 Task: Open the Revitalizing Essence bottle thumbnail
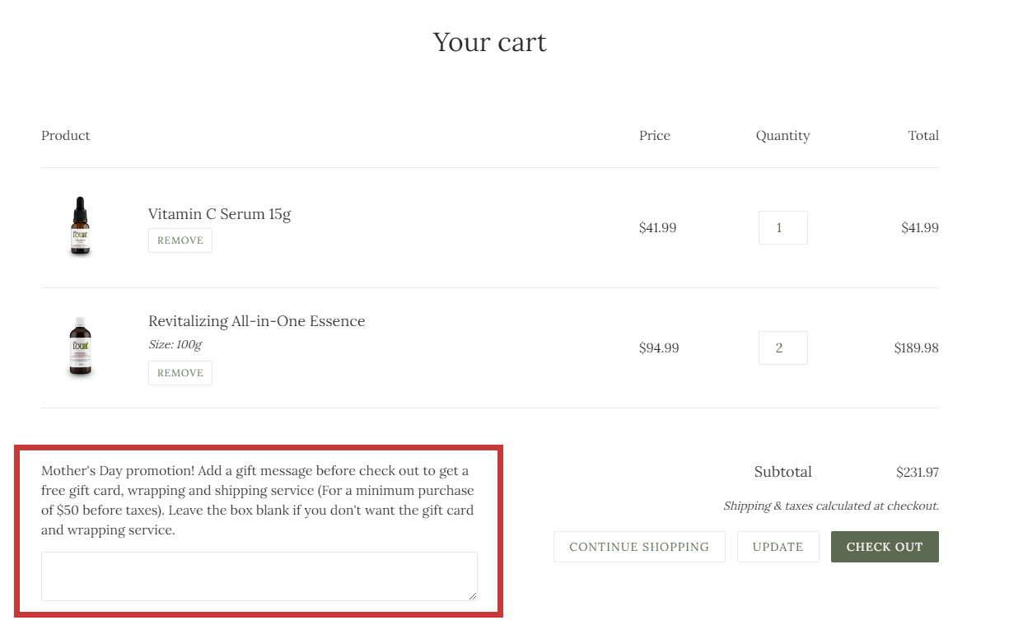pos(80,347)
